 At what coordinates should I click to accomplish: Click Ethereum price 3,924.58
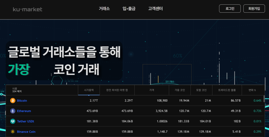coord(161,111)
